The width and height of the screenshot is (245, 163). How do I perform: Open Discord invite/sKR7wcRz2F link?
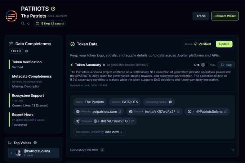pyautogui.click(x=160, y=112)
